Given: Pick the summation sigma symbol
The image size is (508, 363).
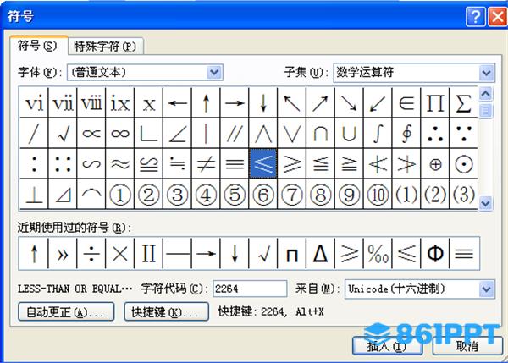Looking at the screenshot, I should click(x=463, y=103).
